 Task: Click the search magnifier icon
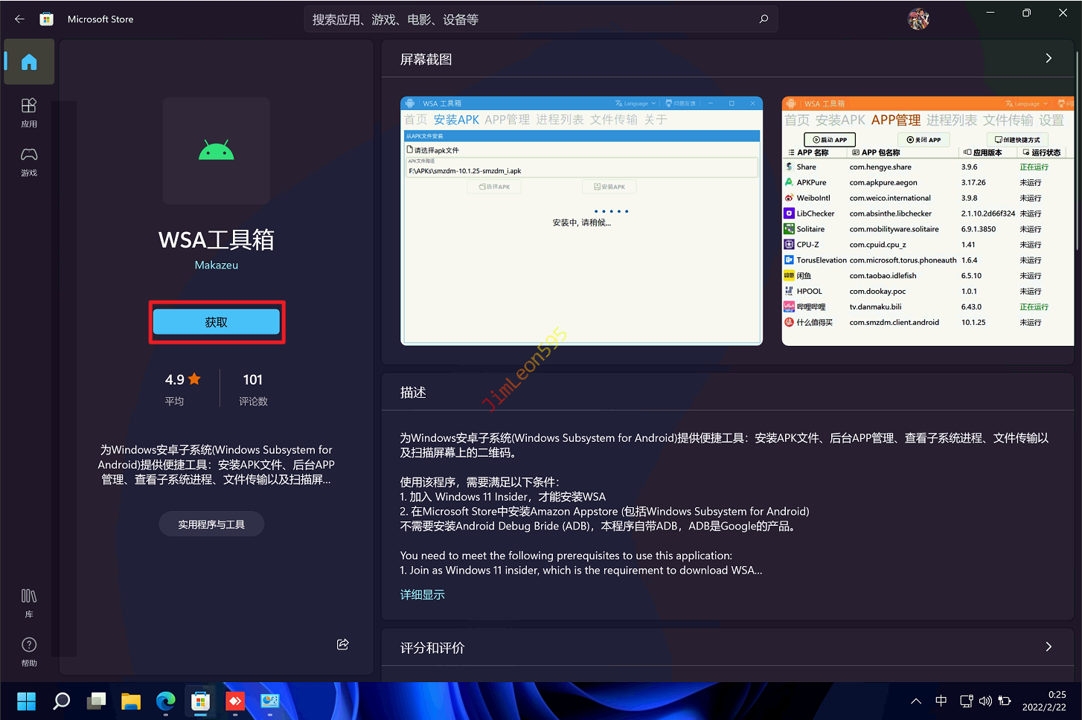(764, 19)
